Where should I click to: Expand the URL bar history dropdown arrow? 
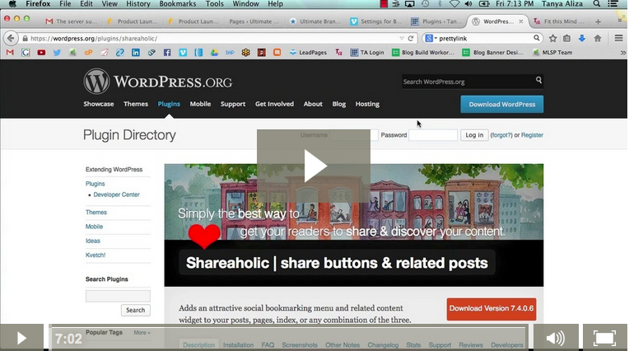[x=402, y=39]
